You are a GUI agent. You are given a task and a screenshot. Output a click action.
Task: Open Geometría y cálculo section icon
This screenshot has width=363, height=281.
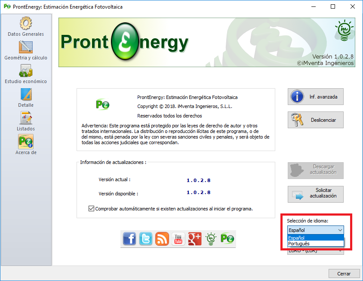click(x=26, y=47)
